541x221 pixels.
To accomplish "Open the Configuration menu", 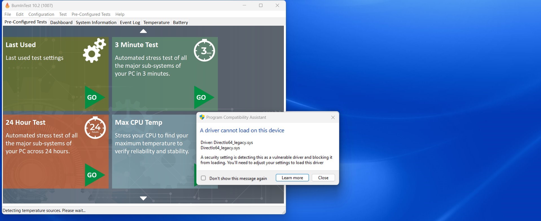I will tap(41, 14).
